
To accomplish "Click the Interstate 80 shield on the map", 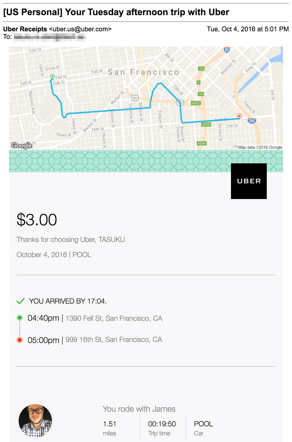I will [227, 50].
